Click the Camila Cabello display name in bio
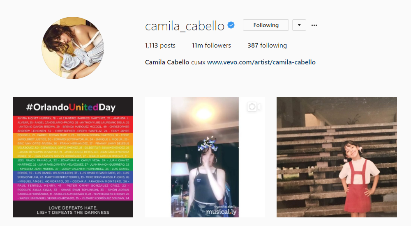 [x=167, y=62]
